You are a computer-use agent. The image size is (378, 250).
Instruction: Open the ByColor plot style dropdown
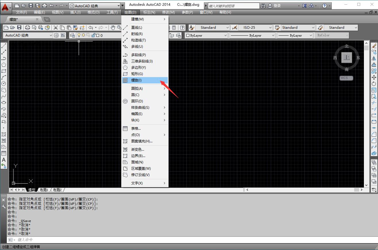point(332,35)
